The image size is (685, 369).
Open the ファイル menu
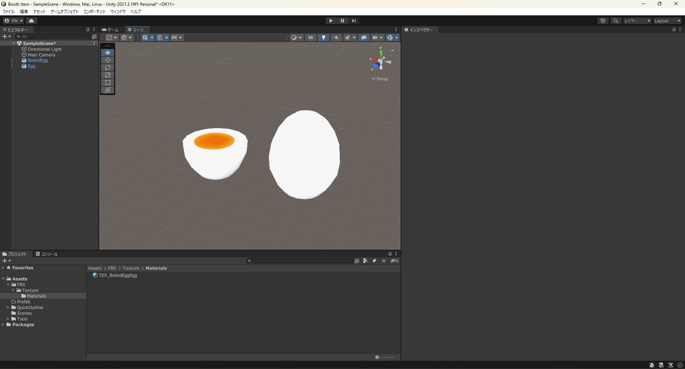(8, 12)
